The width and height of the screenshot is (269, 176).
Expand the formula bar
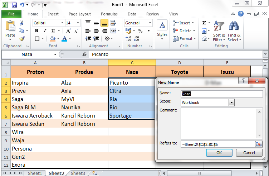pyautogui.click(x=265, y=54)
